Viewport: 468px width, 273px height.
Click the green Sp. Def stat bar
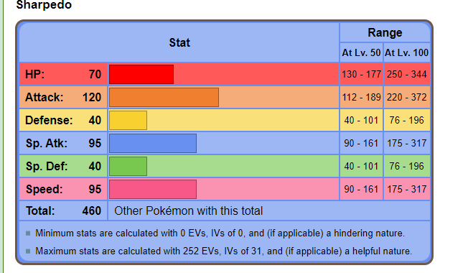click(x=128, y=166)
